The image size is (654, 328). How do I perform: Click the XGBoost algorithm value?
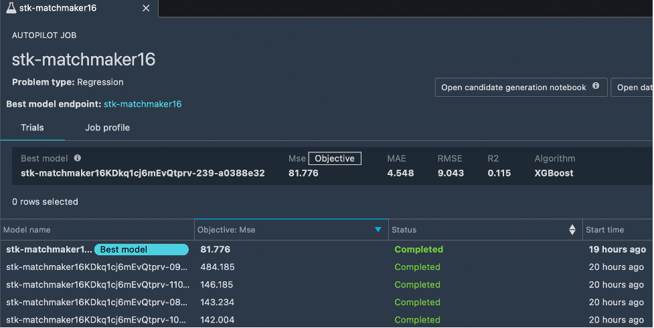(x=554, y=173)
